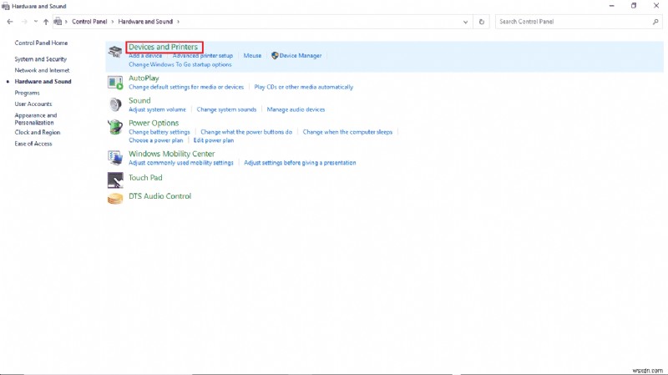The image size is (668, 375).
Task: Open the Sound heading link
Action: coord(139,100)
